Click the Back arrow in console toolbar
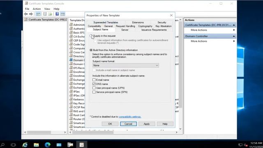 (x=25, y=14)
